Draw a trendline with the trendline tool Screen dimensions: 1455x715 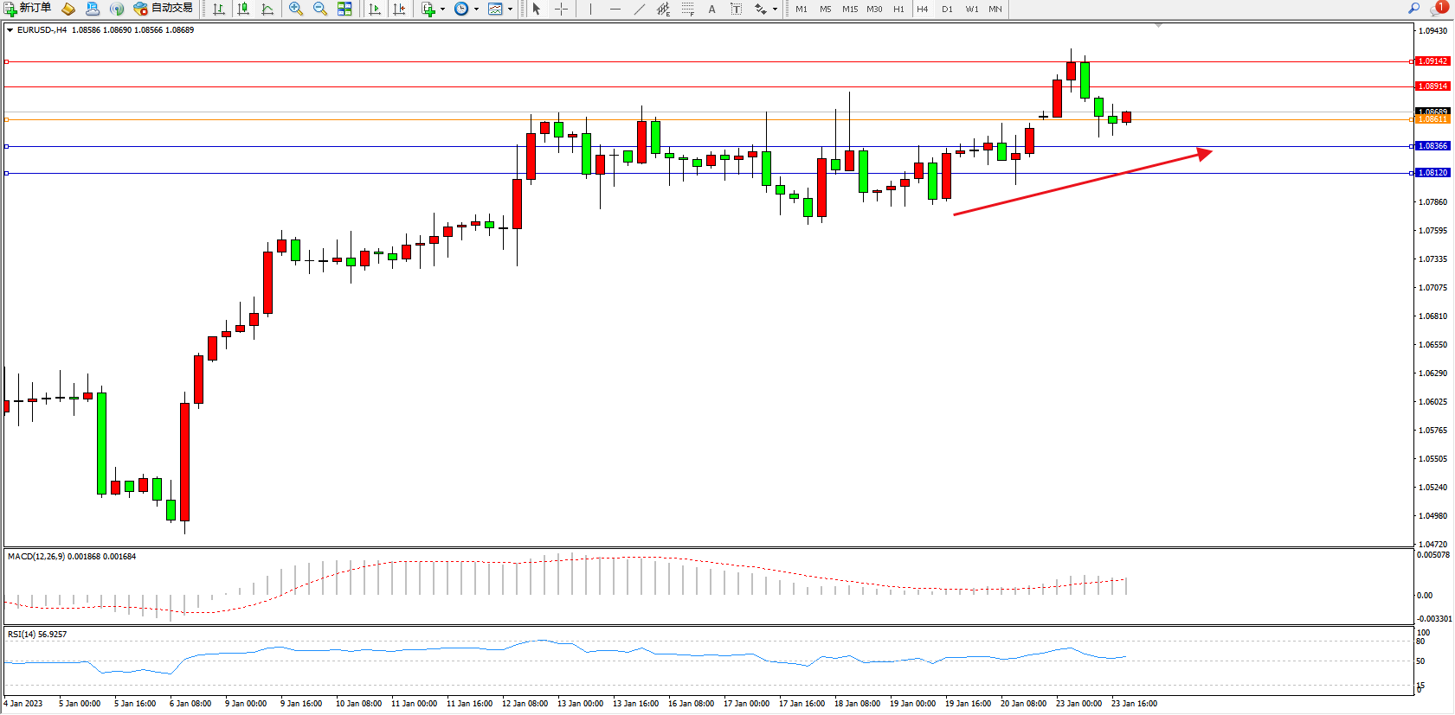(639, 9)
